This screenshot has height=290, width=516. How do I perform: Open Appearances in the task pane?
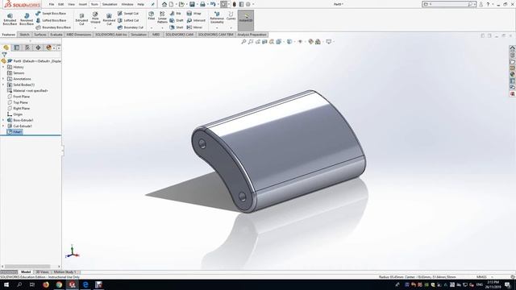(513, 74)
